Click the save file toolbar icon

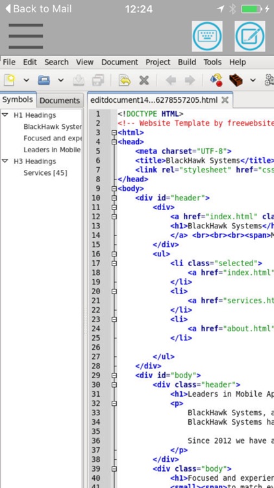coord(79,80)
